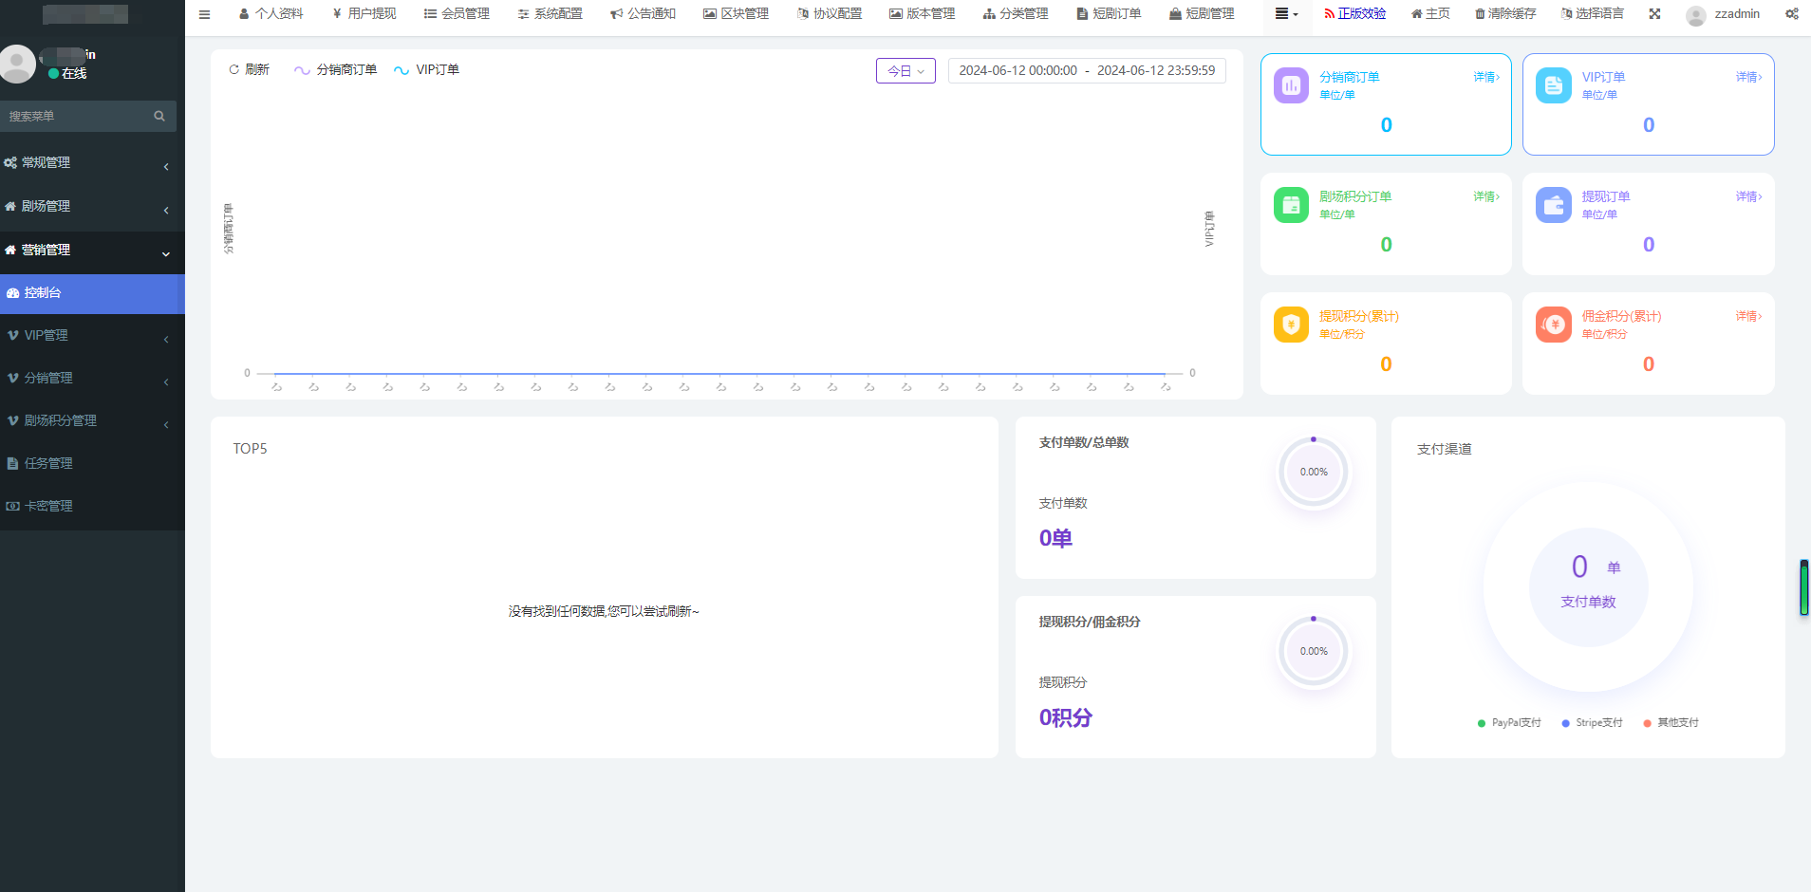Click the 提现订单 wallet icon
Viewport: 1811px width, 892px height.
(1553, 206)
